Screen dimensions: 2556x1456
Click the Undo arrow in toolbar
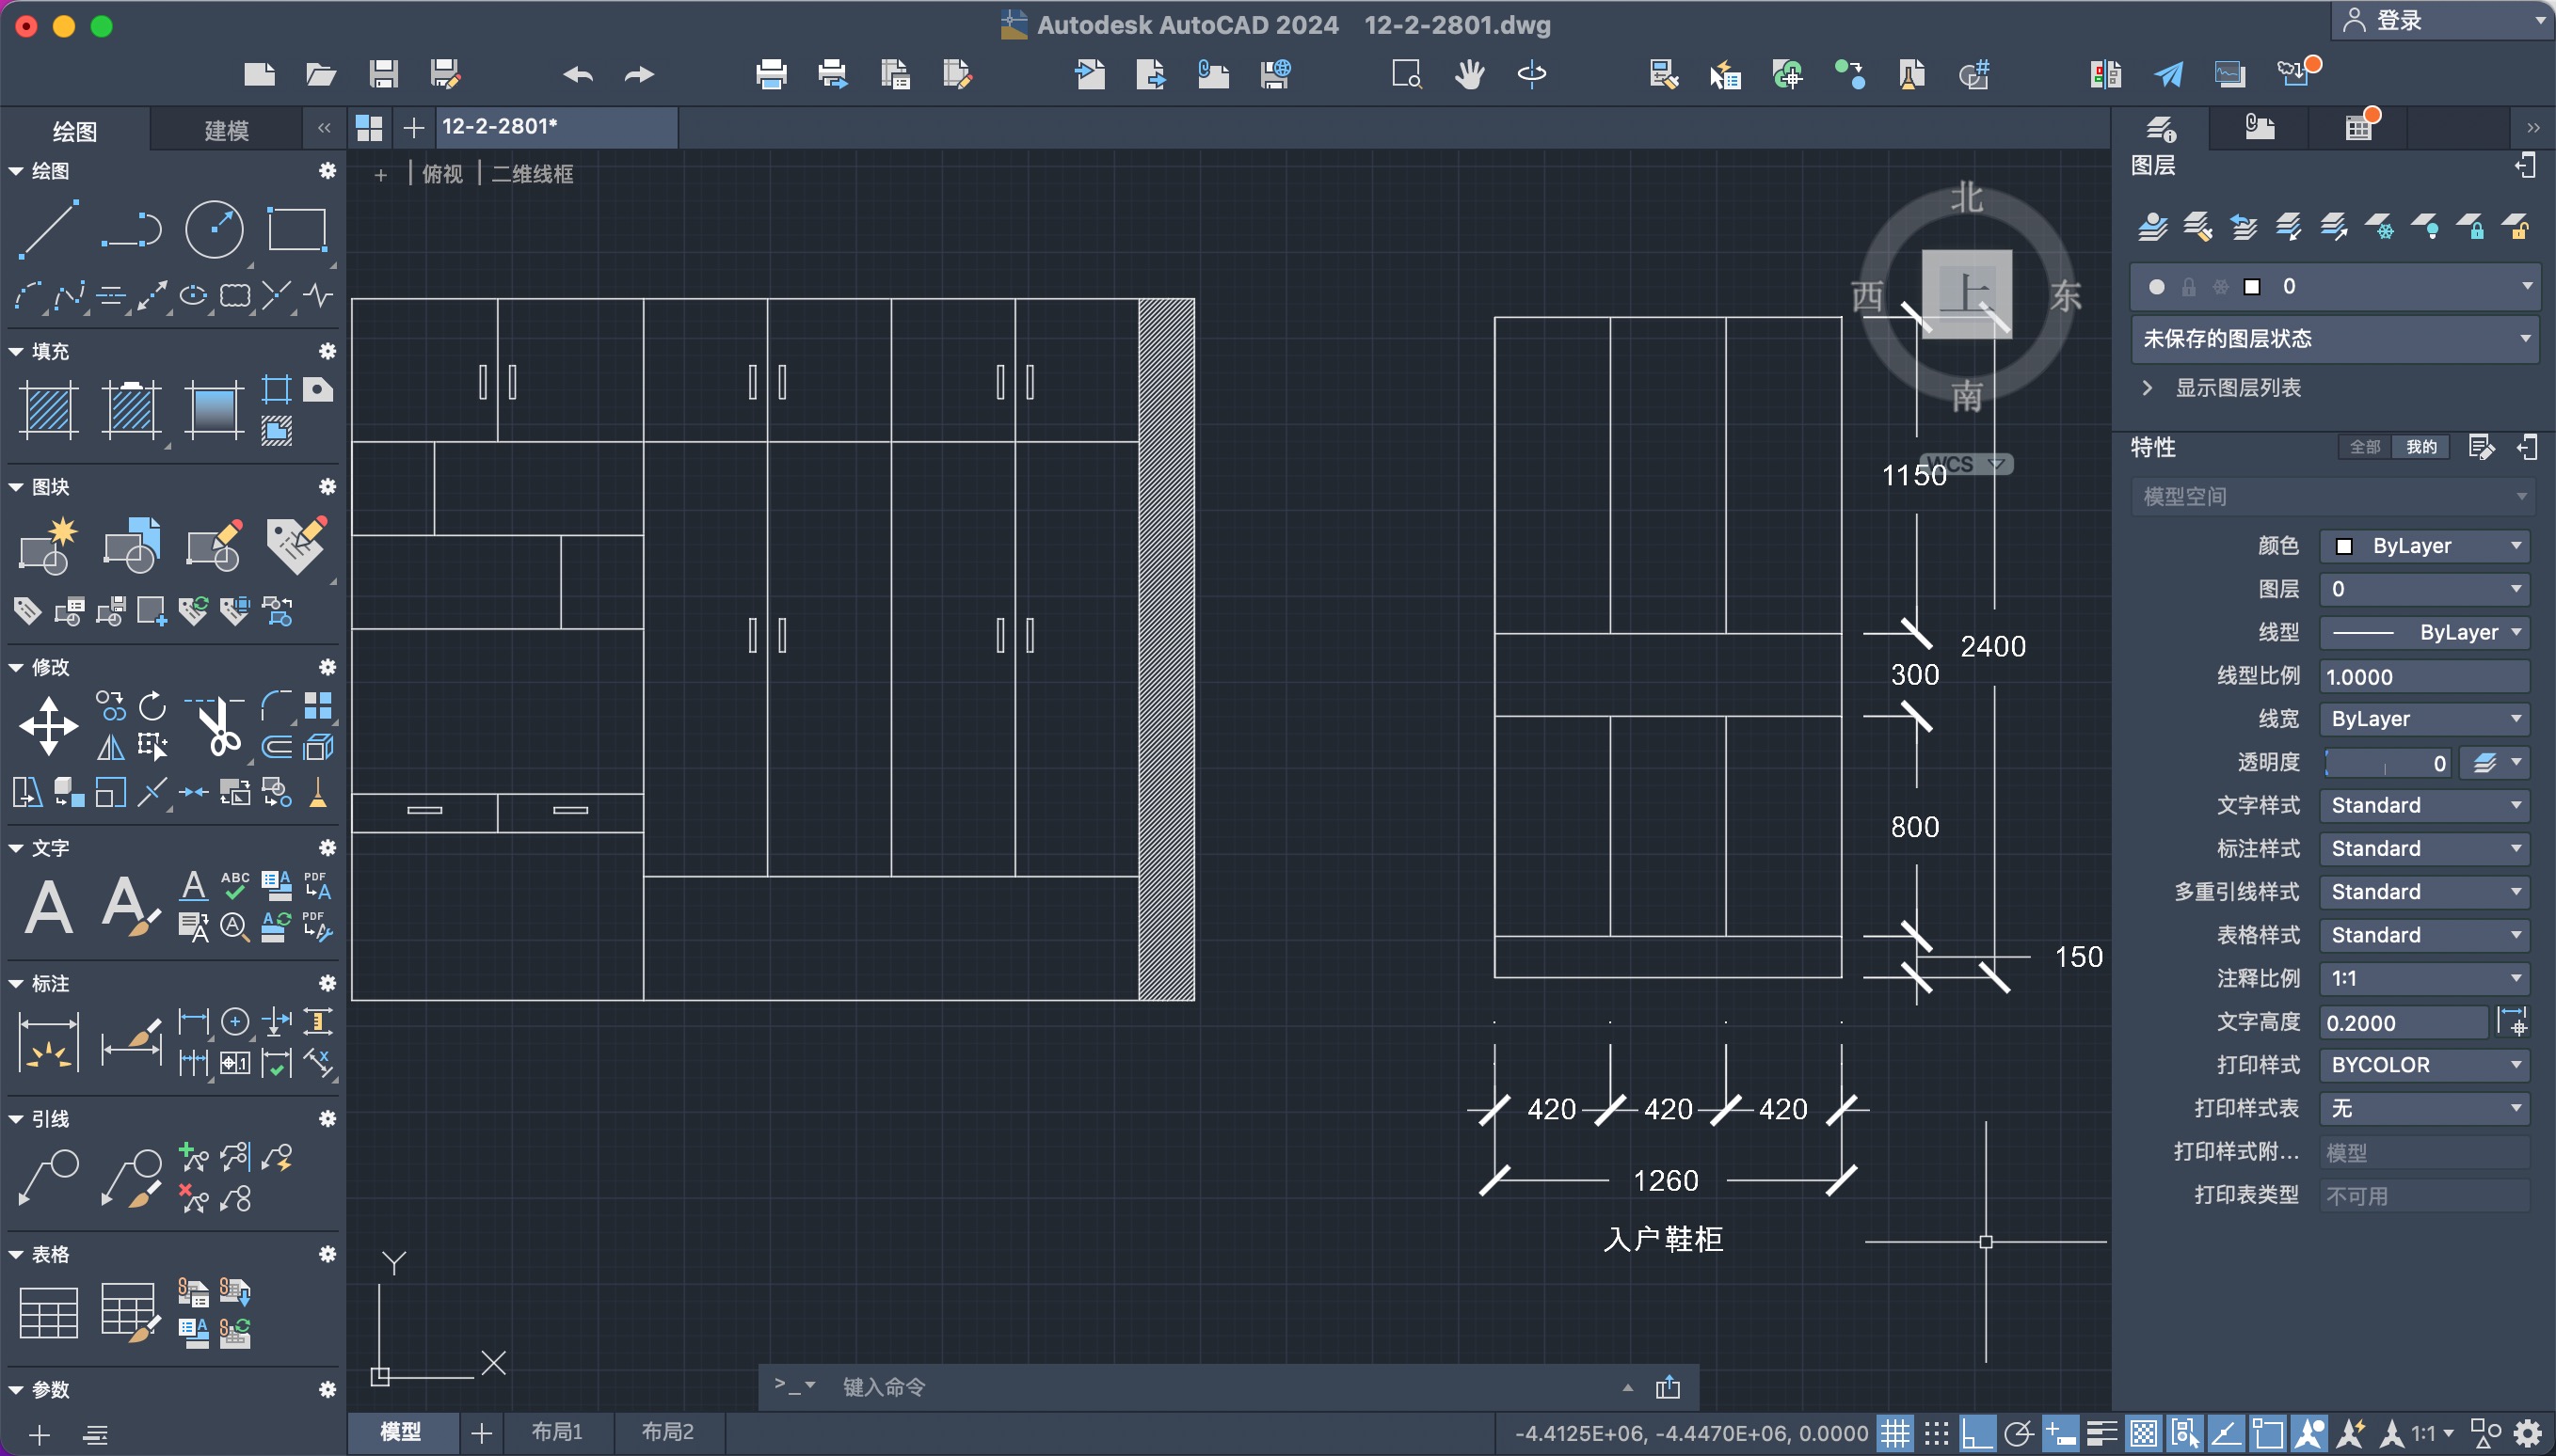point(578,74)
